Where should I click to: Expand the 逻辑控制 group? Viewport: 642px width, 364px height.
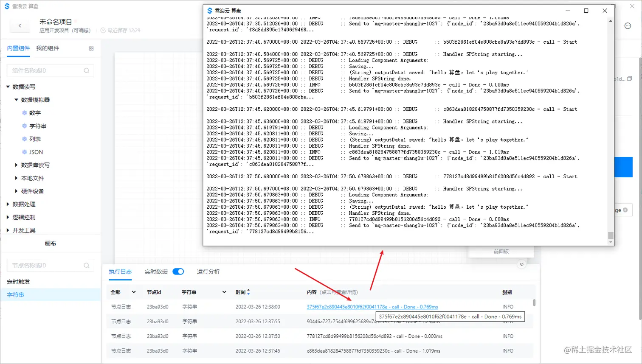8,217
